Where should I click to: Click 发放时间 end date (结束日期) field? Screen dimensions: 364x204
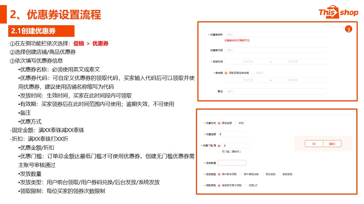[x=293, y=61]
